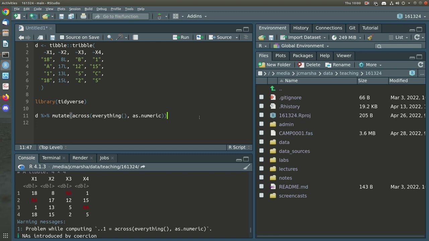Viewport: 429px width, 241px height.
Task: Re-run previous code region icon
Action: 199,37
